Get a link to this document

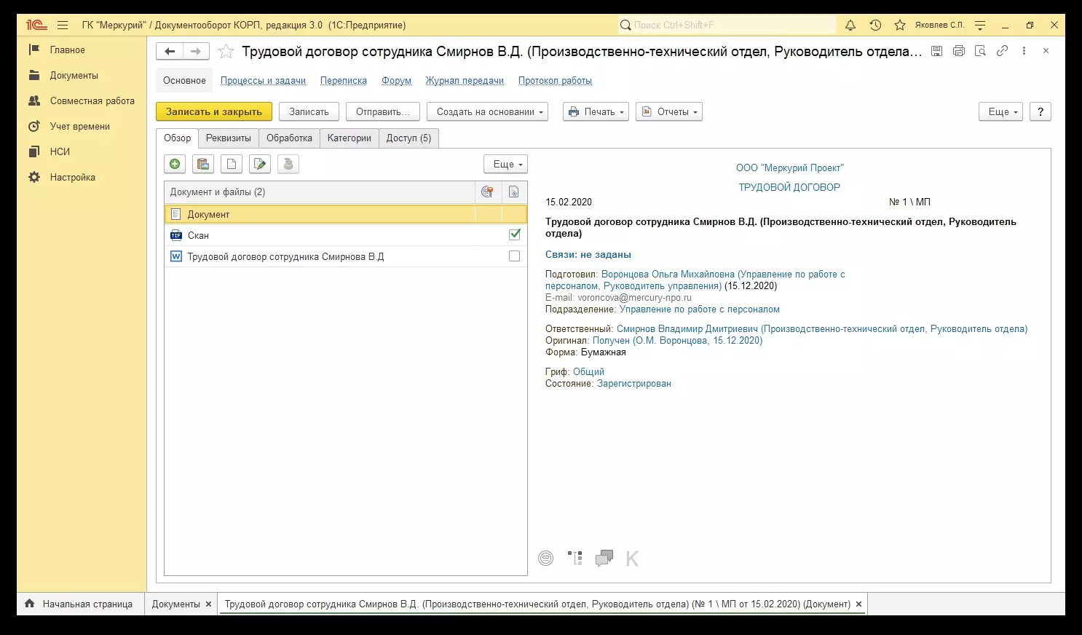click(x=1003, y=51)
